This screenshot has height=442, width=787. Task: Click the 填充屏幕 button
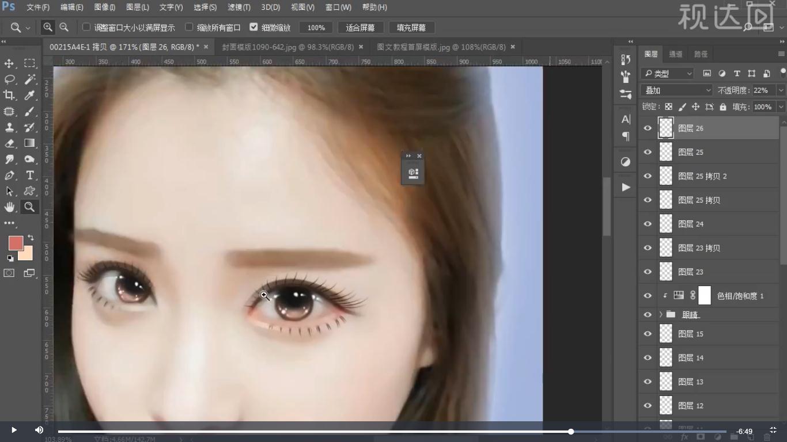pos(411,28)
